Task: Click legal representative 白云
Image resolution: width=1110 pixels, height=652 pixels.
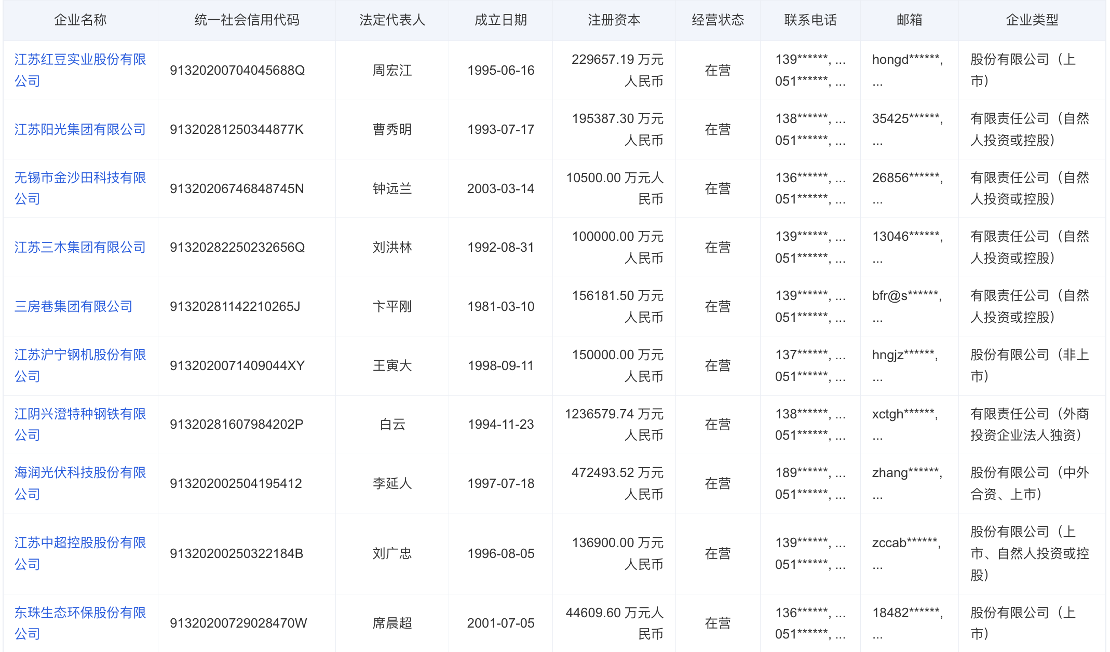Action: (x=392, y=425)
